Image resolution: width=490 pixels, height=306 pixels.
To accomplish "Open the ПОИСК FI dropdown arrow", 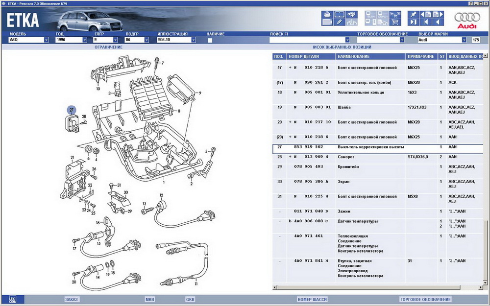I will click(x=347, y=40).
